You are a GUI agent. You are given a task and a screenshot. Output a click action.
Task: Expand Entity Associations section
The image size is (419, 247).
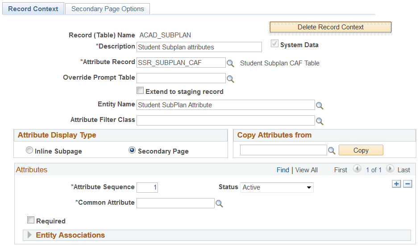coord(30,235)
